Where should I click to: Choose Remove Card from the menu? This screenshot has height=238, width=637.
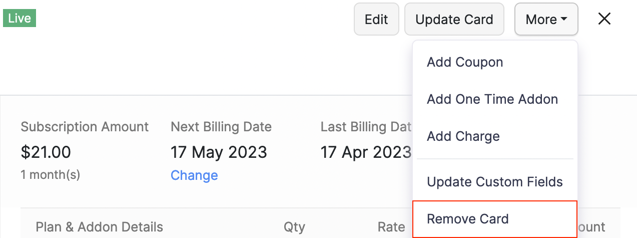click(x=468, y=219)
